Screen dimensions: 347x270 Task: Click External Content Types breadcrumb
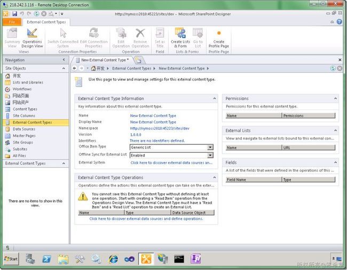(x=131, y=68)
